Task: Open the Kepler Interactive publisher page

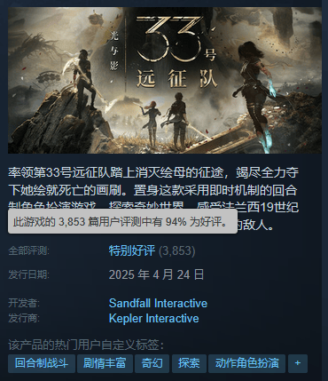Action: coord(153,319)
